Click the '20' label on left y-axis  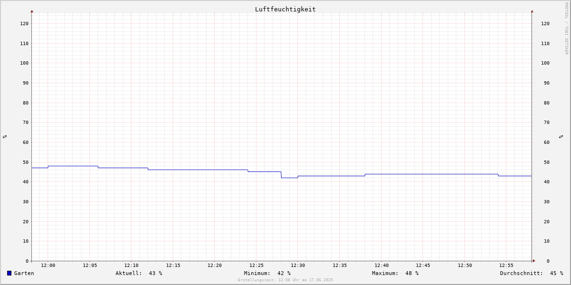(x=26, y=221)
